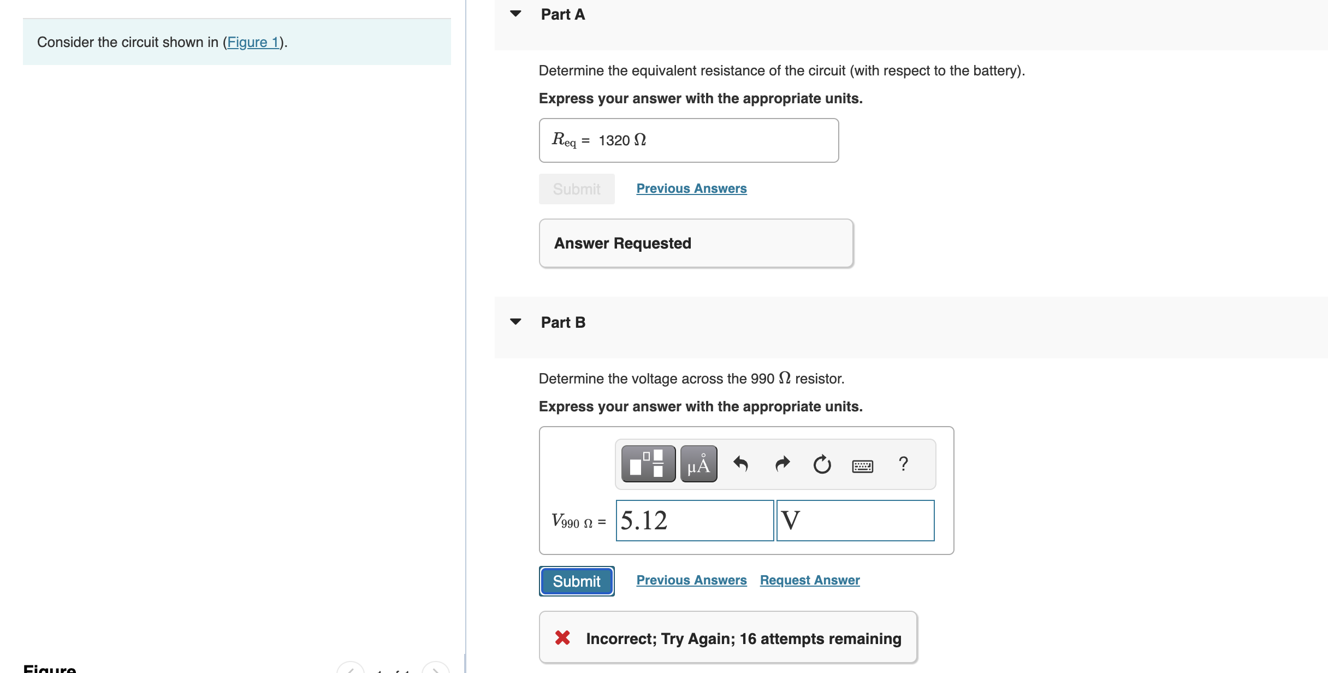
Task: View Part B Previous Answers
Action: (691, 580)
